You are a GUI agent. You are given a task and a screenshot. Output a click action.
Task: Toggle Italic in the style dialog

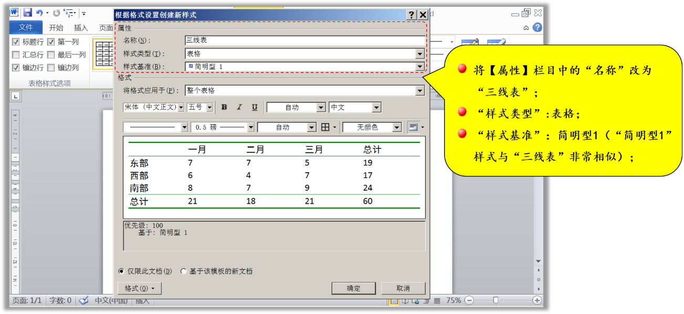(x=239, y=107)
